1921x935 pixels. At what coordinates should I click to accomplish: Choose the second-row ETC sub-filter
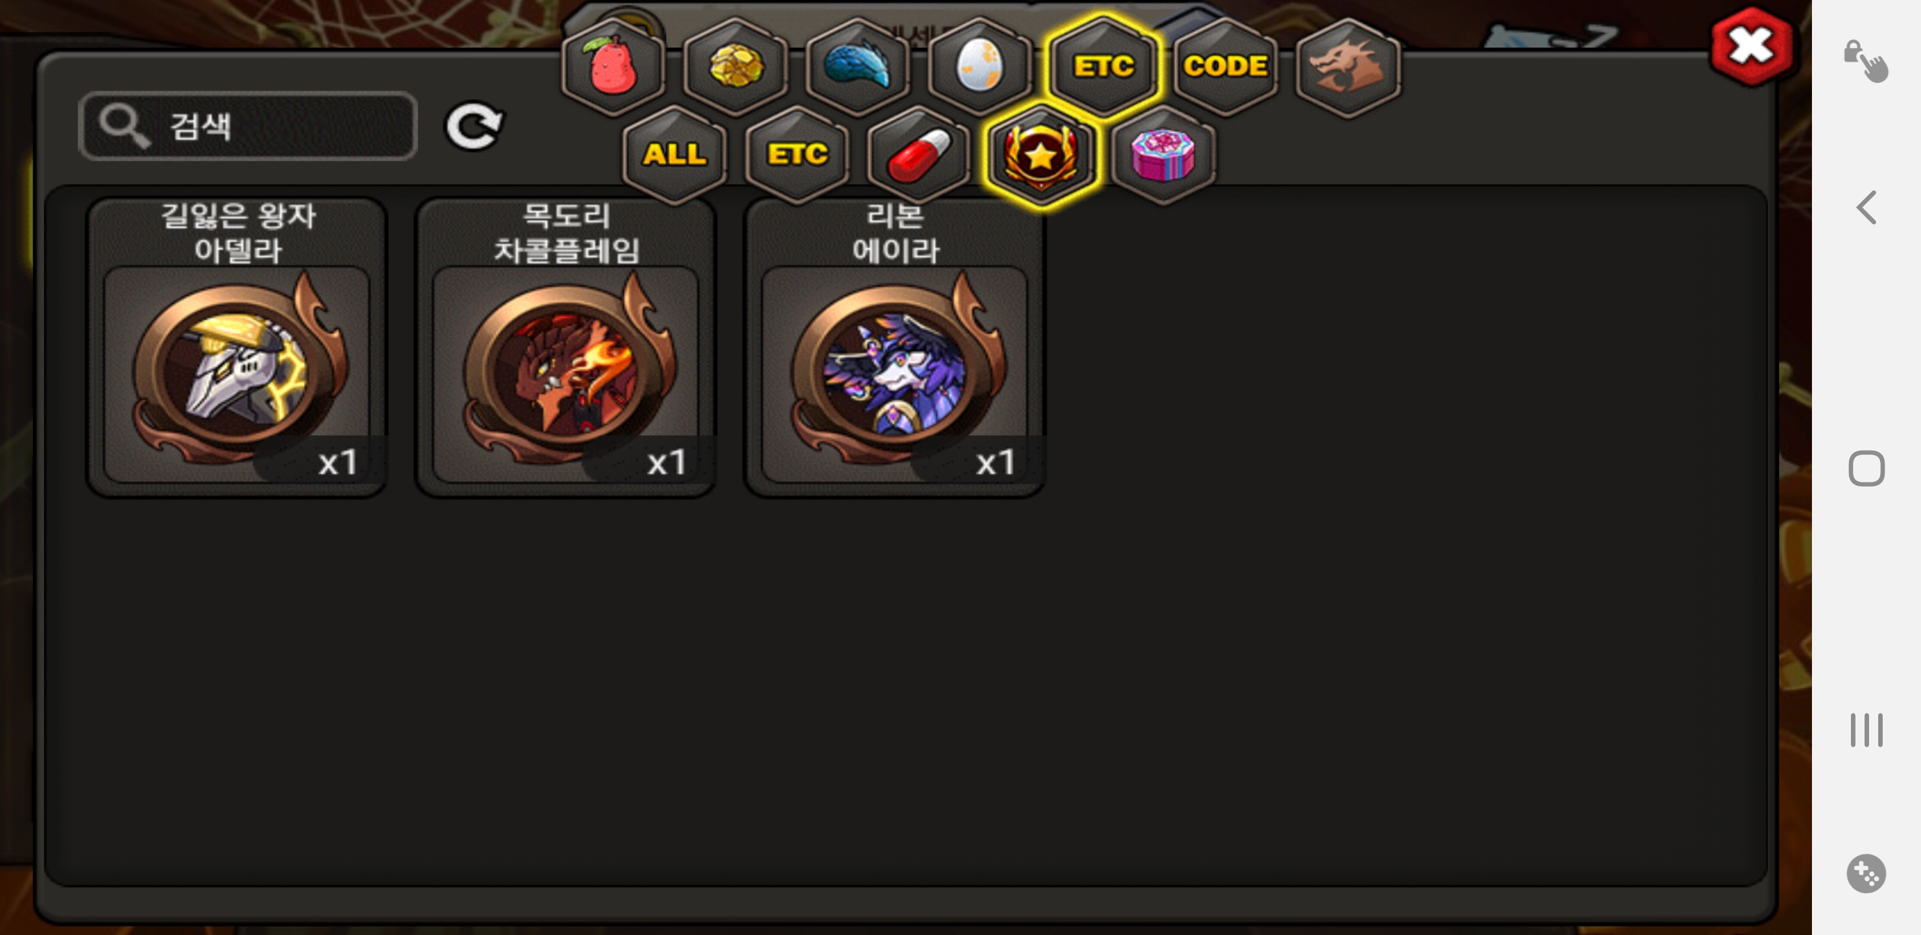(x=796, y=155)
